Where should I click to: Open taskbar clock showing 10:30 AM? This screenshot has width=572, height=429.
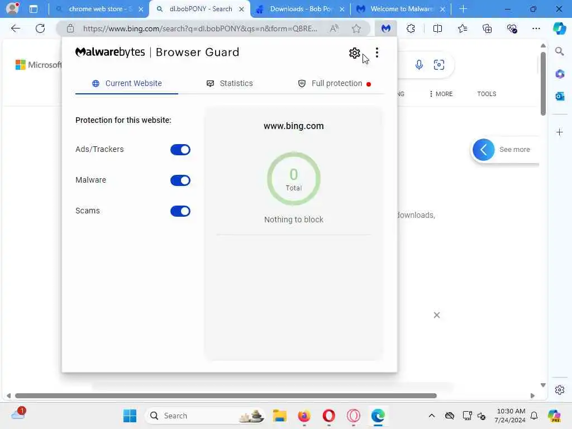coord(511,416)
